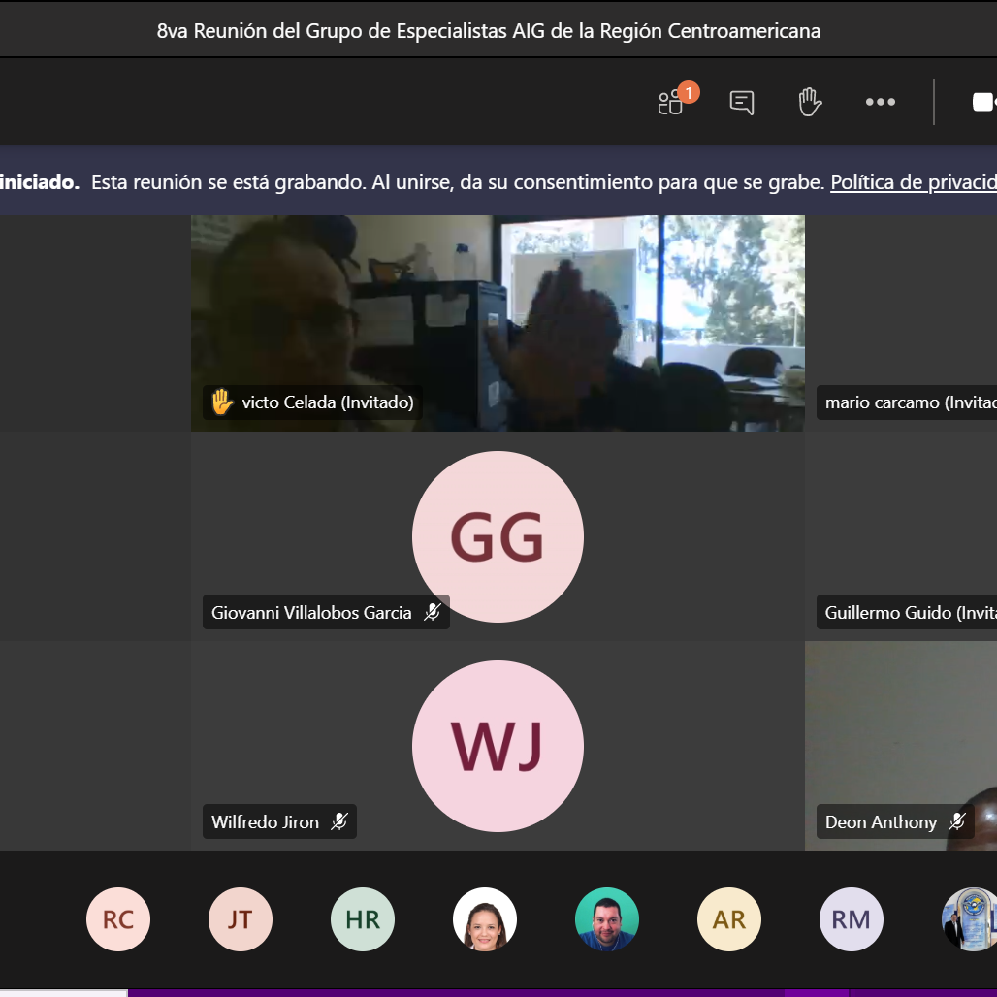Viewport: 997px width, 997px height.
Task: Toggle the camera button
Action: coord(983,102)
